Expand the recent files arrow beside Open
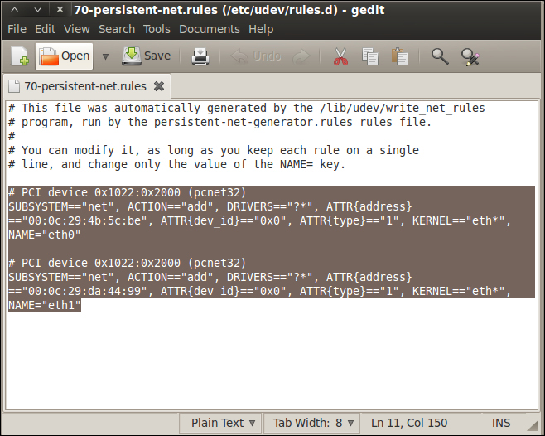The image size is (545, 436). click(x=105, y=56)
